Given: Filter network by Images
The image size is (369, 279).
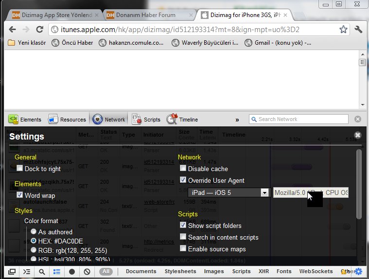Looking at the screenshot, I should [214, 271].
